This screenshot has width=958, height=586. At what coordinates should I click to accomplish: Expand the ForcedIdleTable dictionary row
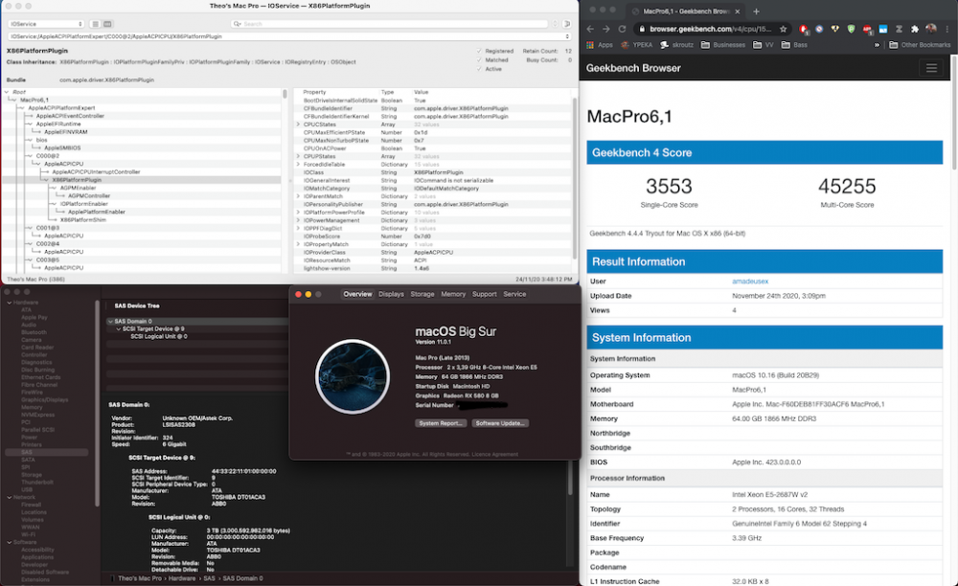tap(298, 164)
